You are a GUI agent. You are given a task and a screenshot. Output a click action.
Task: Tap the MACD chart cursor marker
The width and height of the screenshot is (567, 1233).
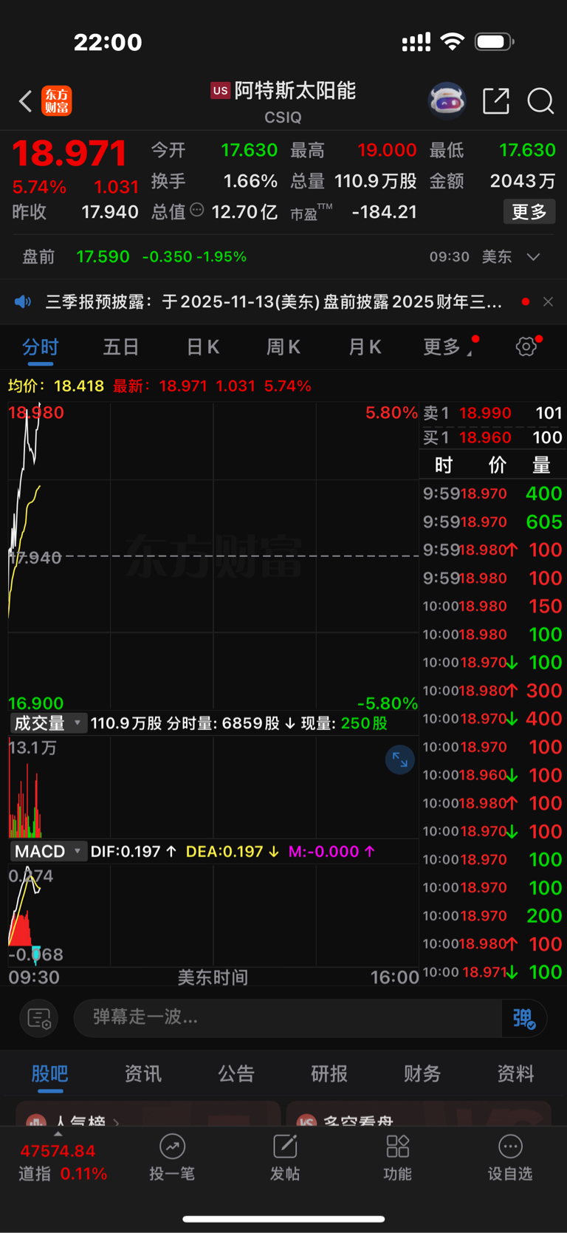(36, 955)
